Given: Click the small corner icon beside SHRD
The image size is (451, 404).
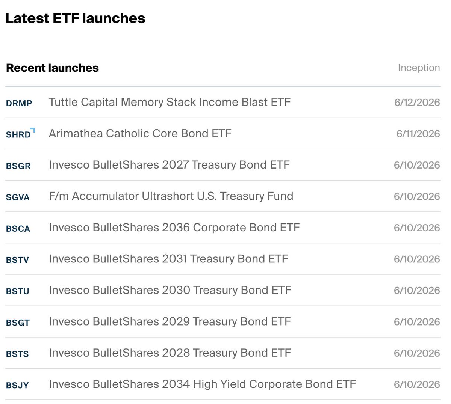Looking at the screenshot, I should click(33, 130).
